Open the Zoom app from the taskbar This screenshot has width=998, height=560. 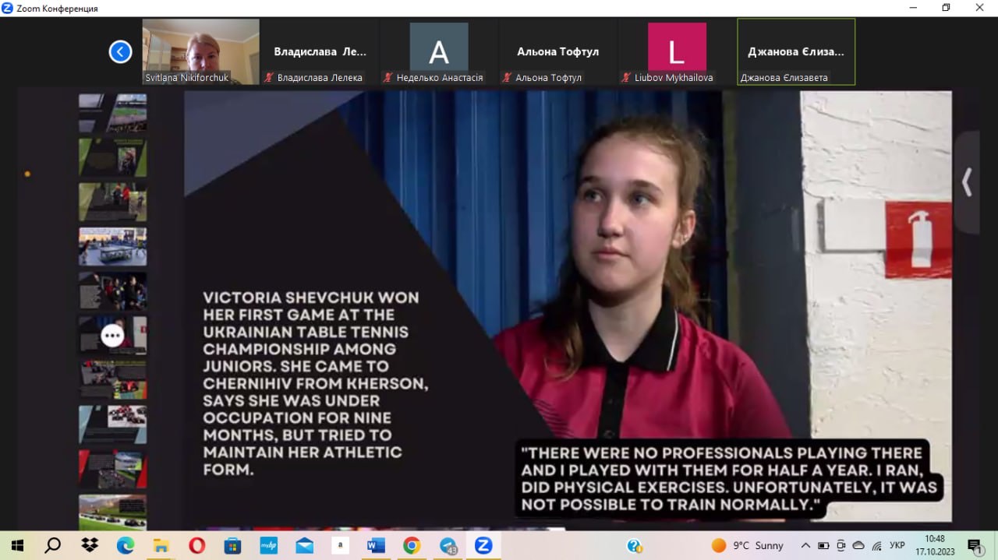coord(483,546)
